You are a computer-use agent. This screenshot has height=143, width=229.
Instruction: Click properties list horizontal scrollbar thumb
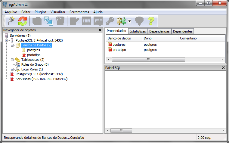point(148,59)
